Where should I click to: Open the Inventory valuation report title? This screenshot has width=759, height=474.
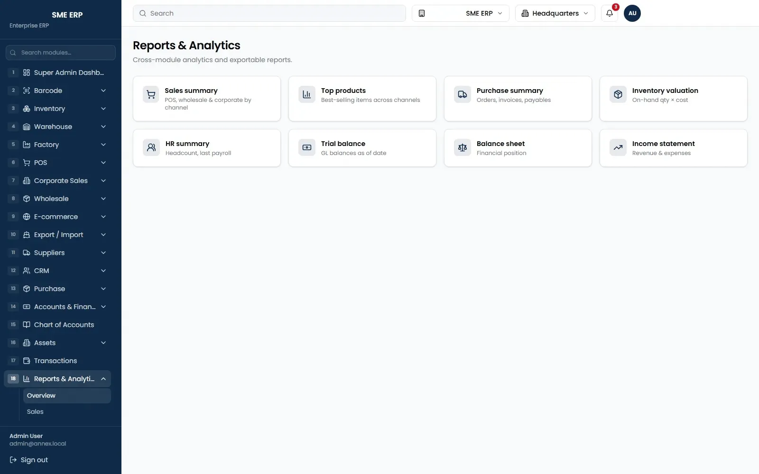coord(665,91)
